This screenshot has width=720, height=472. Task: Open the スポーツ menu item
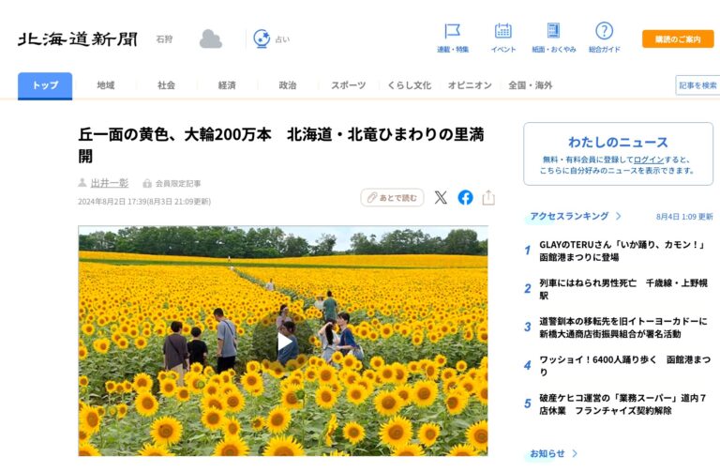(x=348, y=85)
